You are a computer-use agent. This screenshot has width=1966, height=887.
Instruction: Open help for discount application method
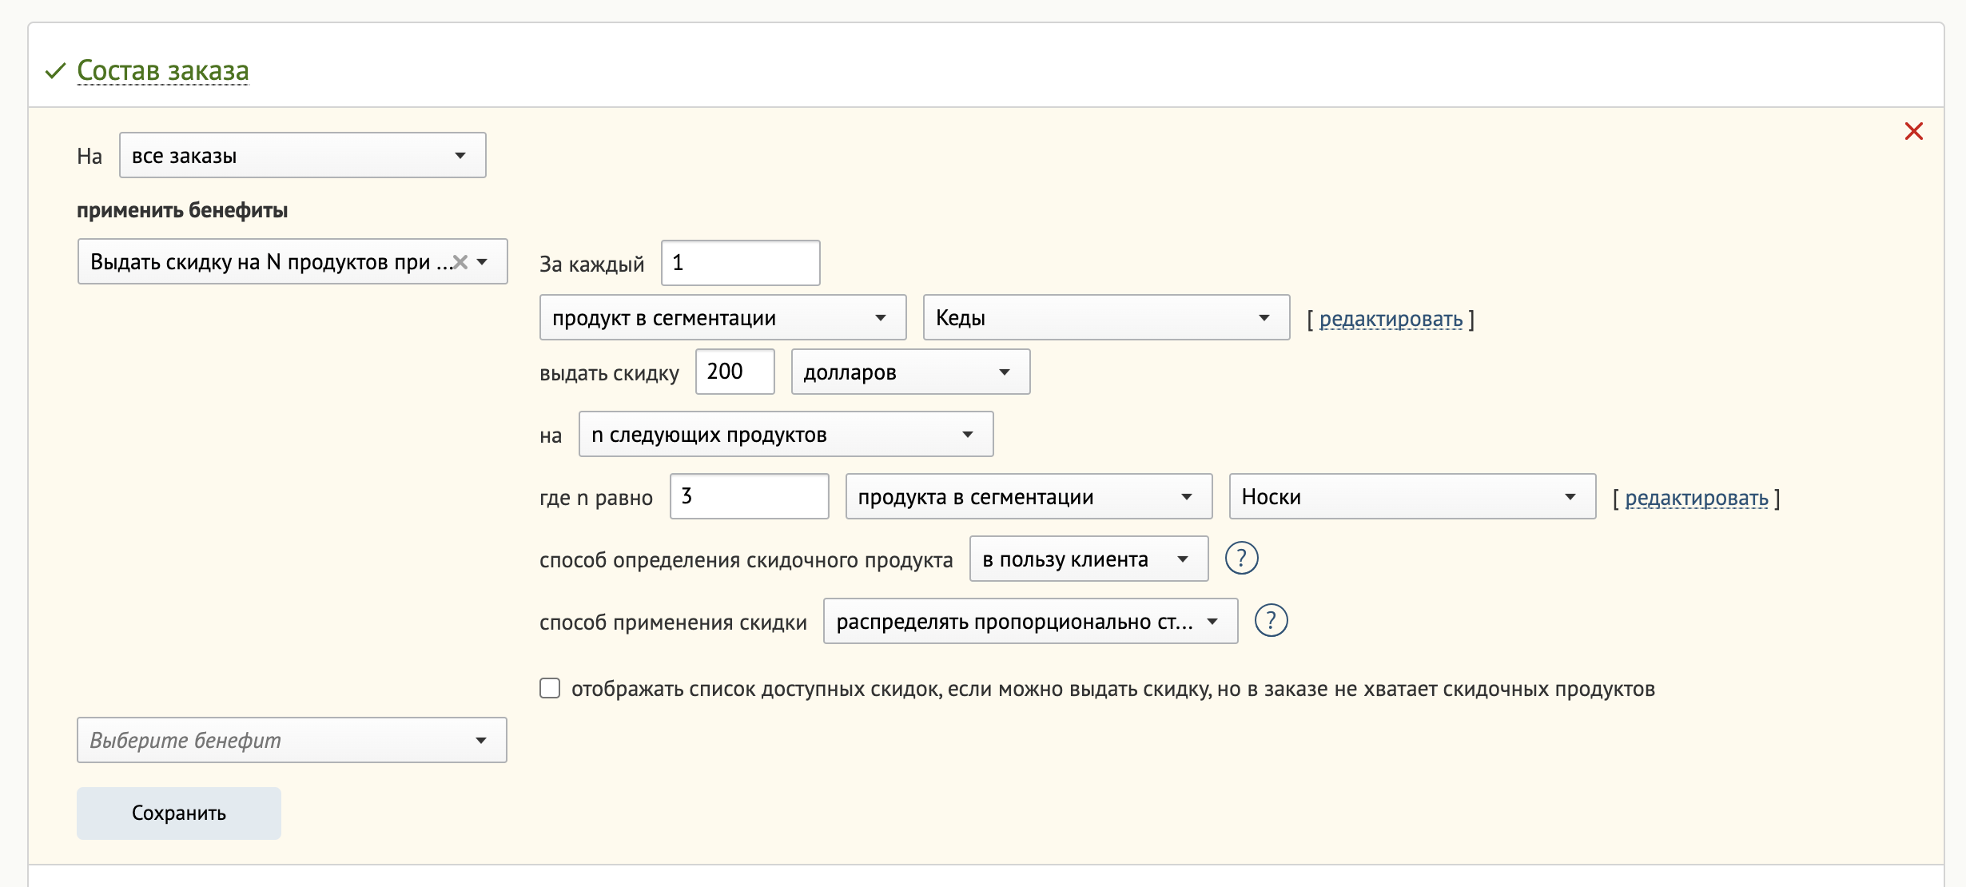1271,620
